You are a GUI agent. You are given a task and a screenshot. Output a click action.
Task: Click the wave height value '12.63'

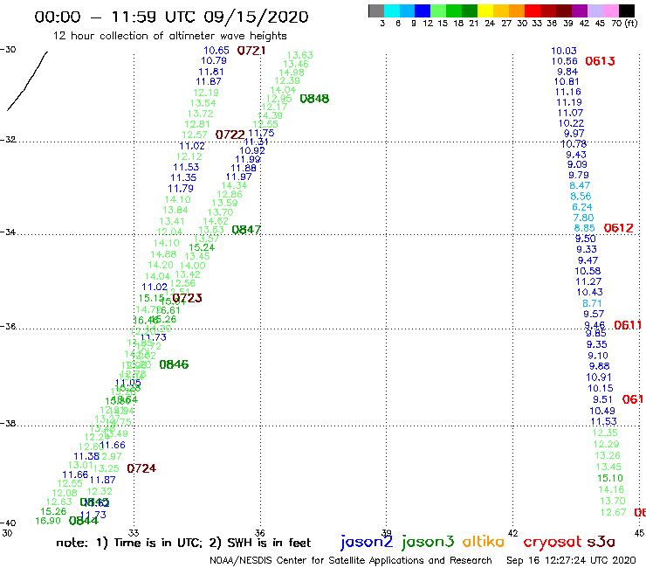(59, 502)
